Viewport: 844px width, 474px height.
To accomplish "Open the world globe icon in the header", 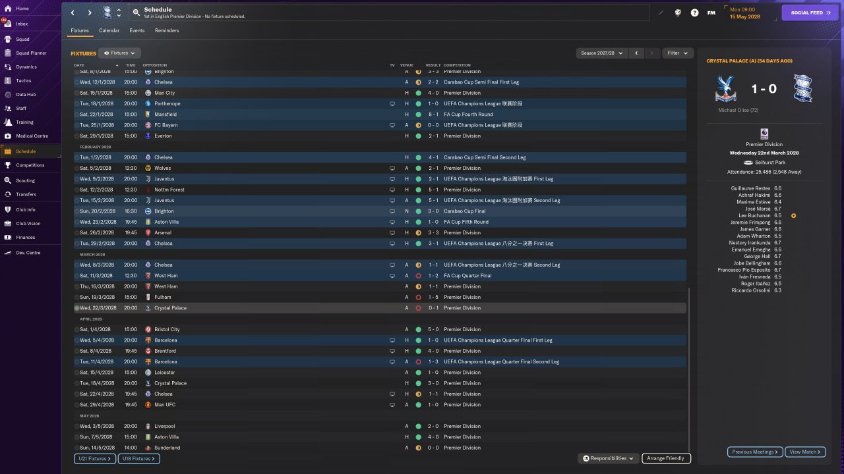I will pos(678,13).
